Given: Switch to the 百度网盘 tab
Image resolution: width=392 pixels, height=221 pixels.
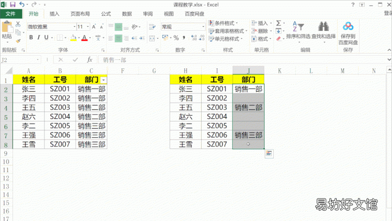Looking at the screenshot, I should (194, 14).
